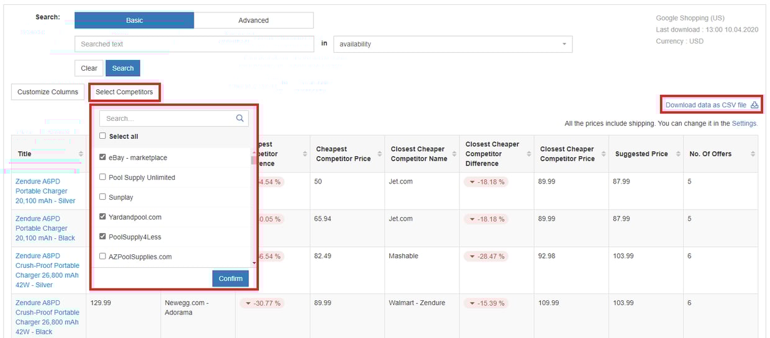Sort by Cheapest Competitor Price arrows
Image resolution: width=770 pixels, height=338 pixels.
click(x=379, y=154)
